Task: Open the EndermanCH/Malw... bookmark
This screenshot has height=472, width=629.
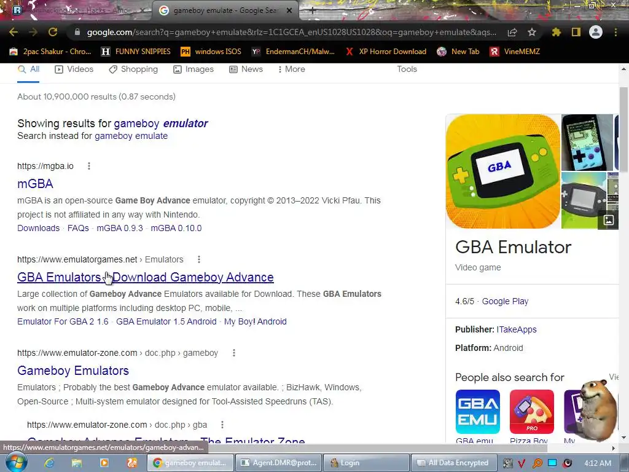Action: click(293, 52)
